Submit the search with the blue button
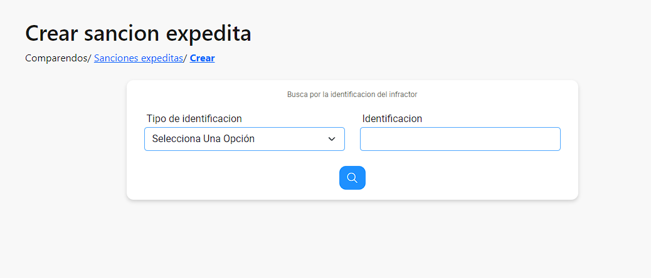The height and width of the screenshot is (278, 651). [352, 178]
